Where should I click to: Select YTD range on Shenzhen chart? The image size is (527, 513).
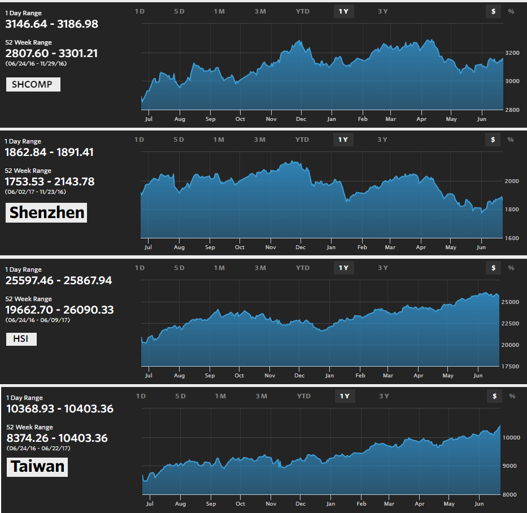coord(302,140)
